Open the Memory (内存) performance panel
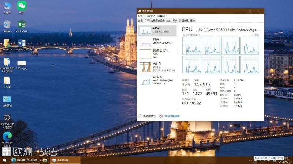Image resolution: width=293 pixels, height=164 pixels. pyautogui.click(x=157, y=41)
